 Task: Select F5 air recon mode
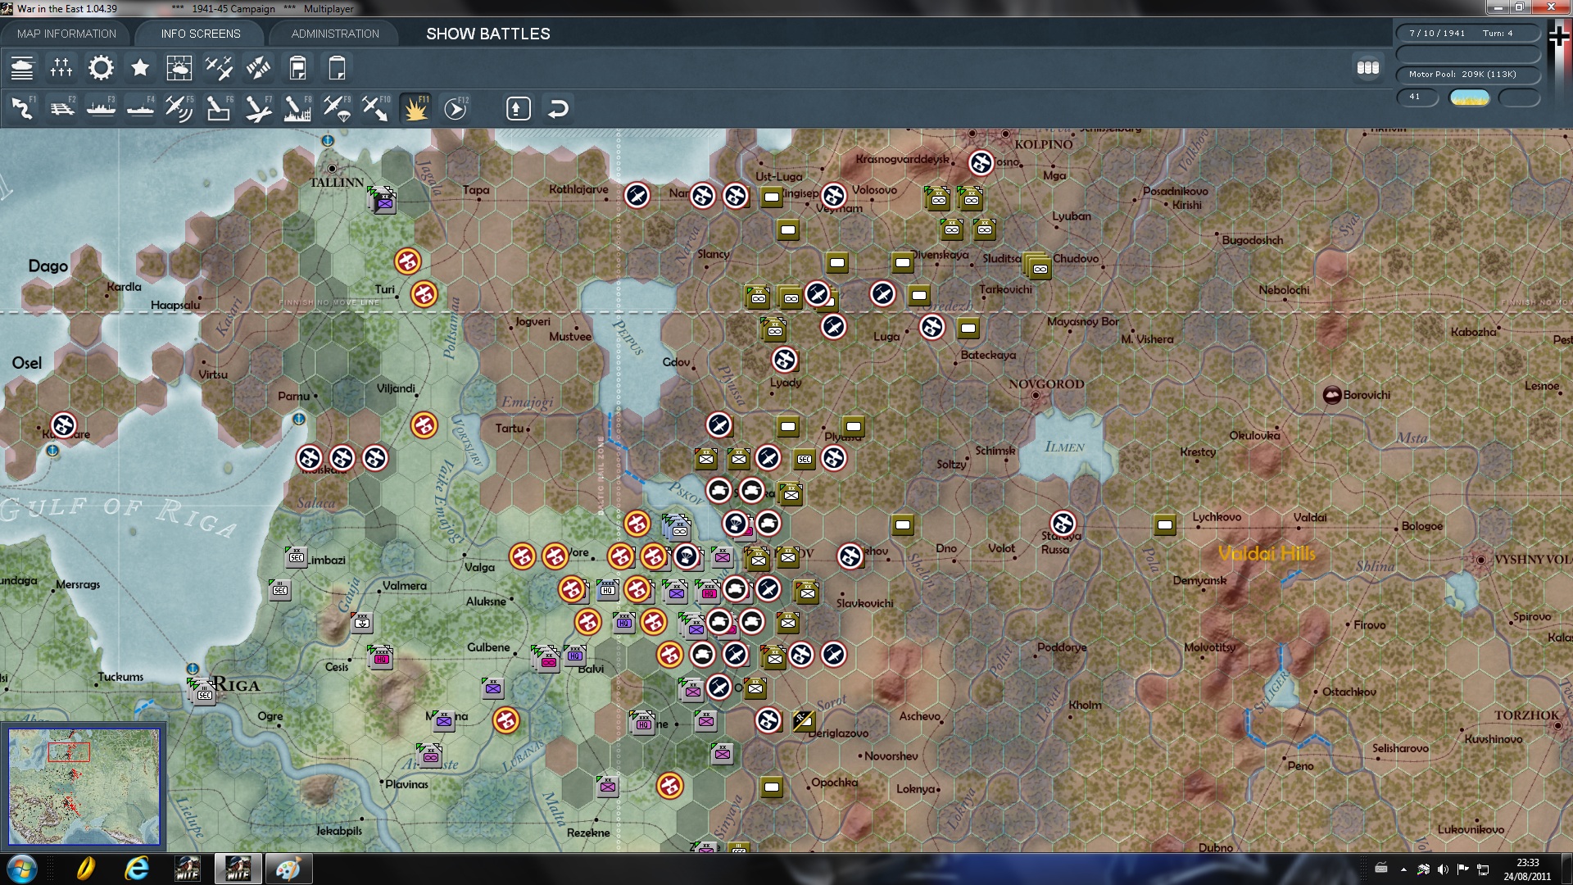[179, 108]
